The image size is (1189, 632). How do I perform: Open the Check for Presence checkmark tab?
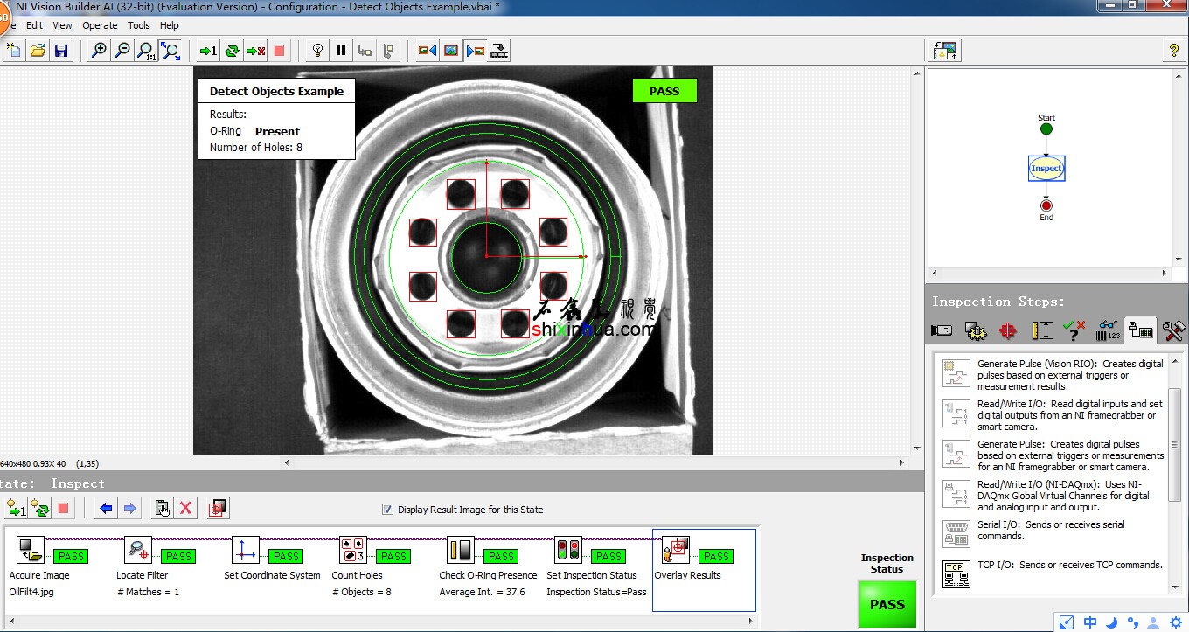[1074, 330]
